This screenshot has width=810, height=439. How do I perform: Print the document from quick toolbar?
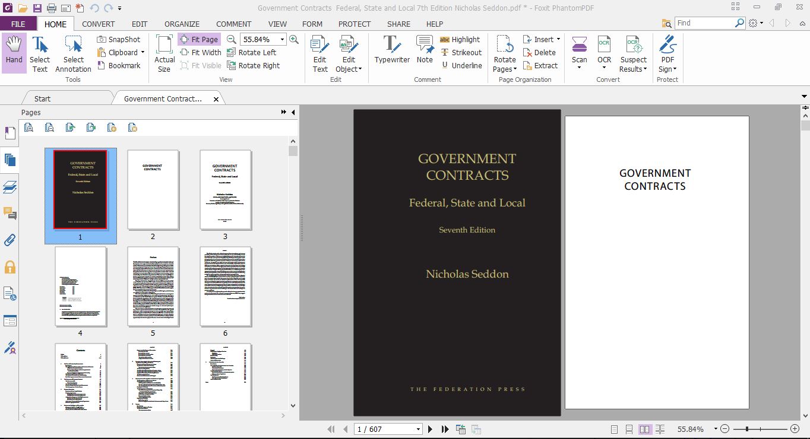(51, 8)
